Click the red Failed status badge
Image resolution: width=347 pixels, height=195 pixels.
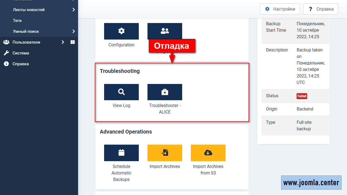tap(302, 96)
